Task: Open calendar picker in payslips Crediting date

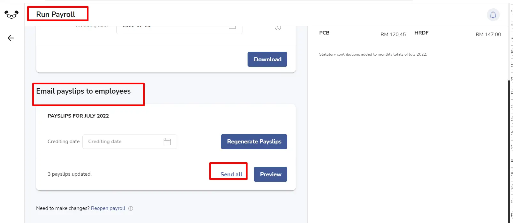Action: [167, 142]
